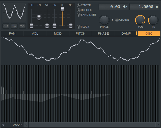The image size is (161, 128).
Task: Enable the DECLICK option
Action: pyautogui.click(x=79, y=10)
